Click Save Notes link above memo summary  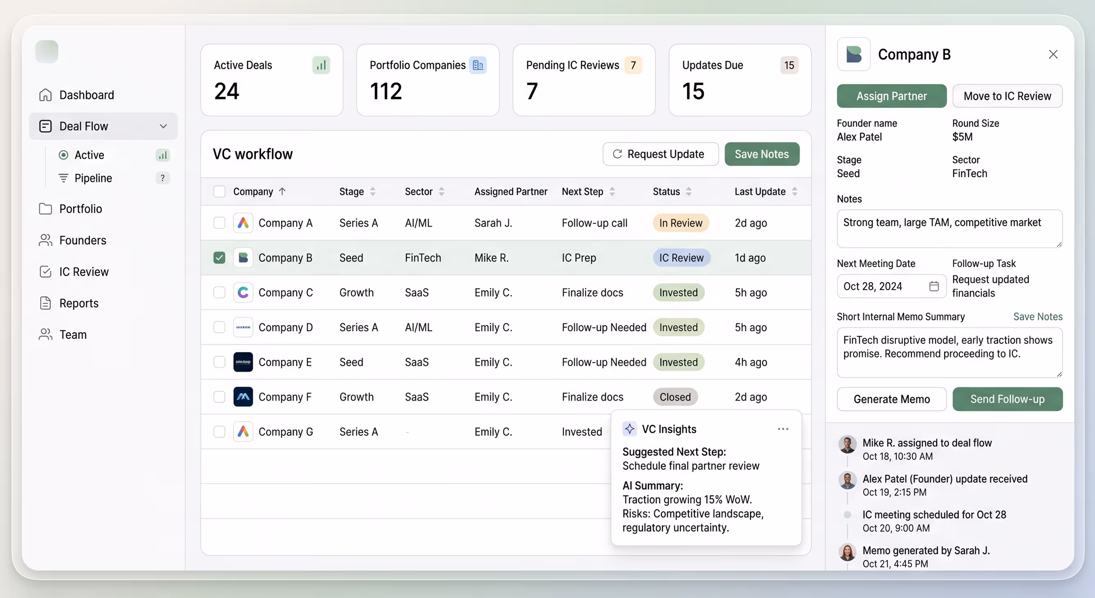[1038, 317]
